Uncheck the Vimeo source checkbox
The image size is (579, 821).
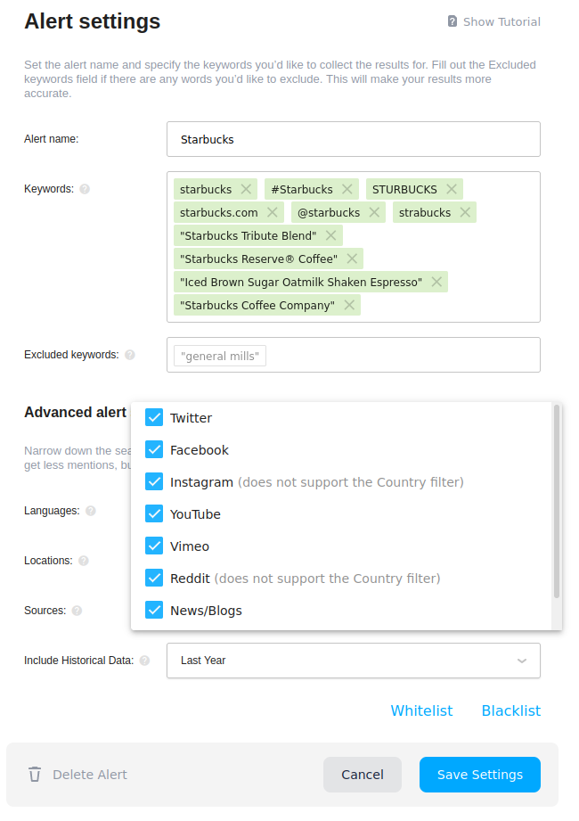coord(154,546)
